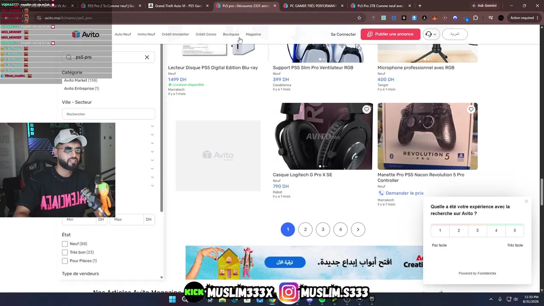Viewport: 544px width, 306px height.
Task: Click the search magnifier icon in the sidebar
Action: pos(69,57)
